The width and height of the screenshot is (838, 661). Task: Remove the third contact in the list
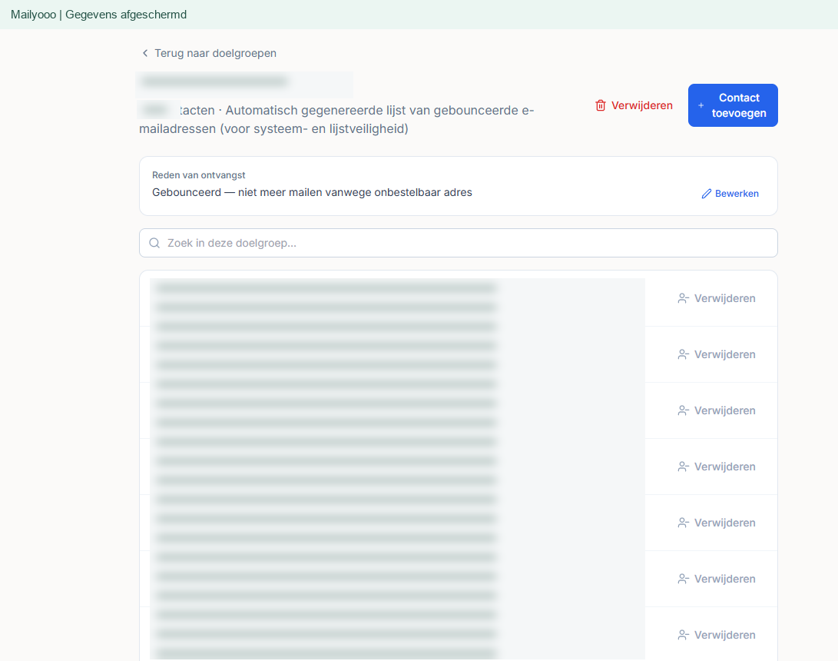(x=717, y=410)
